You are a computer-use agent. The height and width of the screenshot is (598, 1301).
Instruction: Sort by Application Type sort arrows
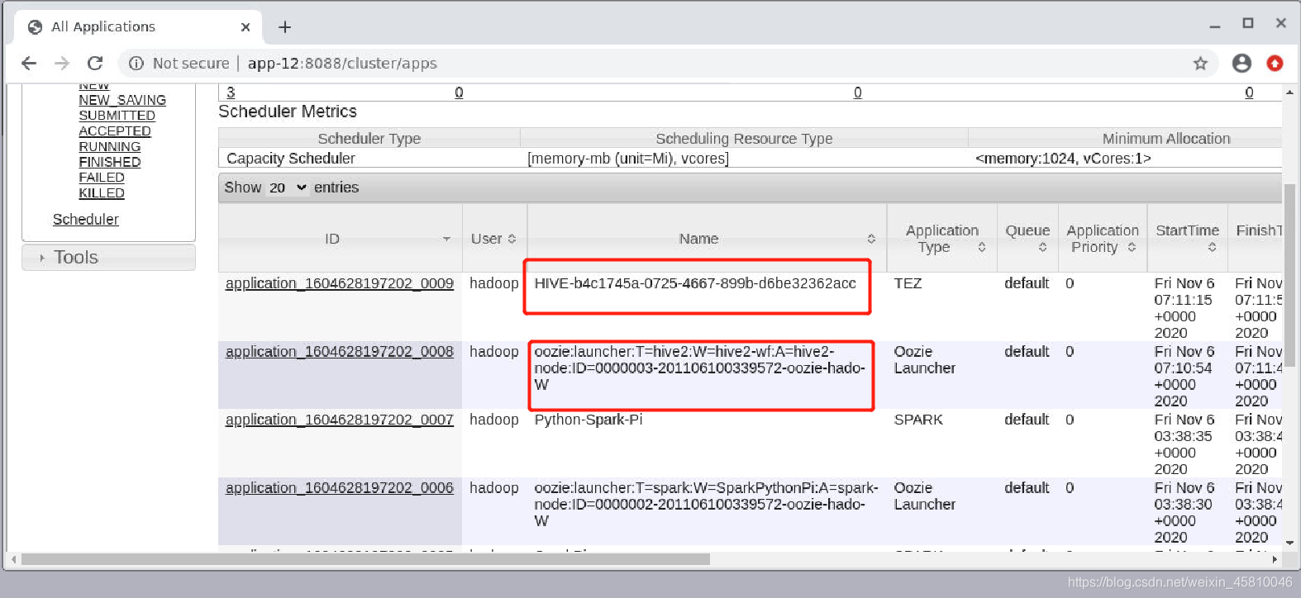982,247
